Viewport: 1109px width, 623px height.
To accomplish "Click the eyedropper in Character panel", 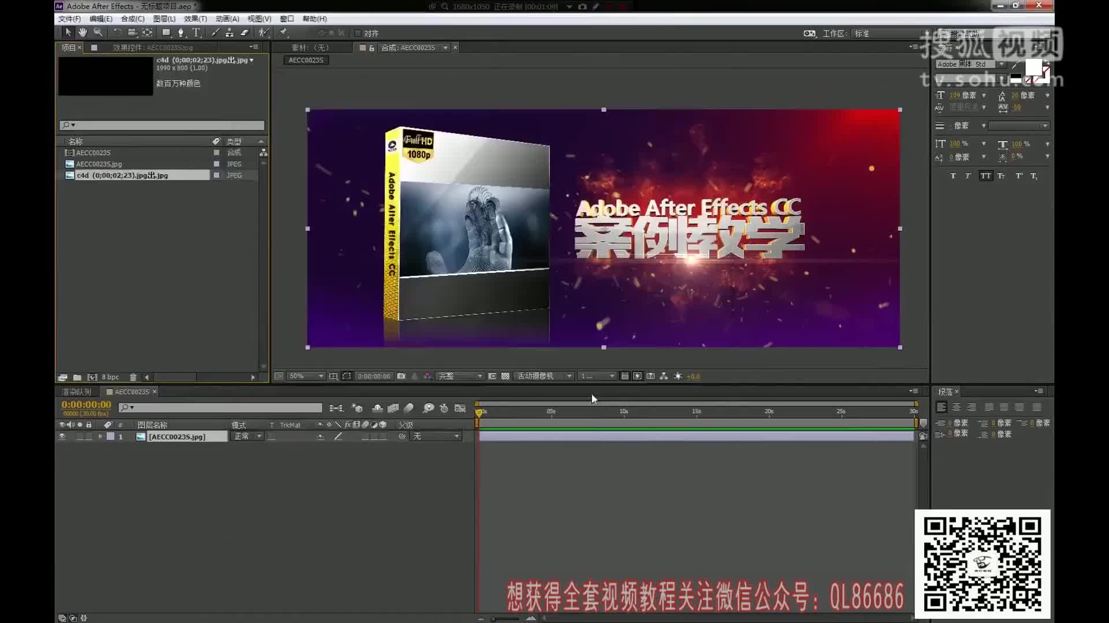I will pyautogui.click(x=1015, y=66).
